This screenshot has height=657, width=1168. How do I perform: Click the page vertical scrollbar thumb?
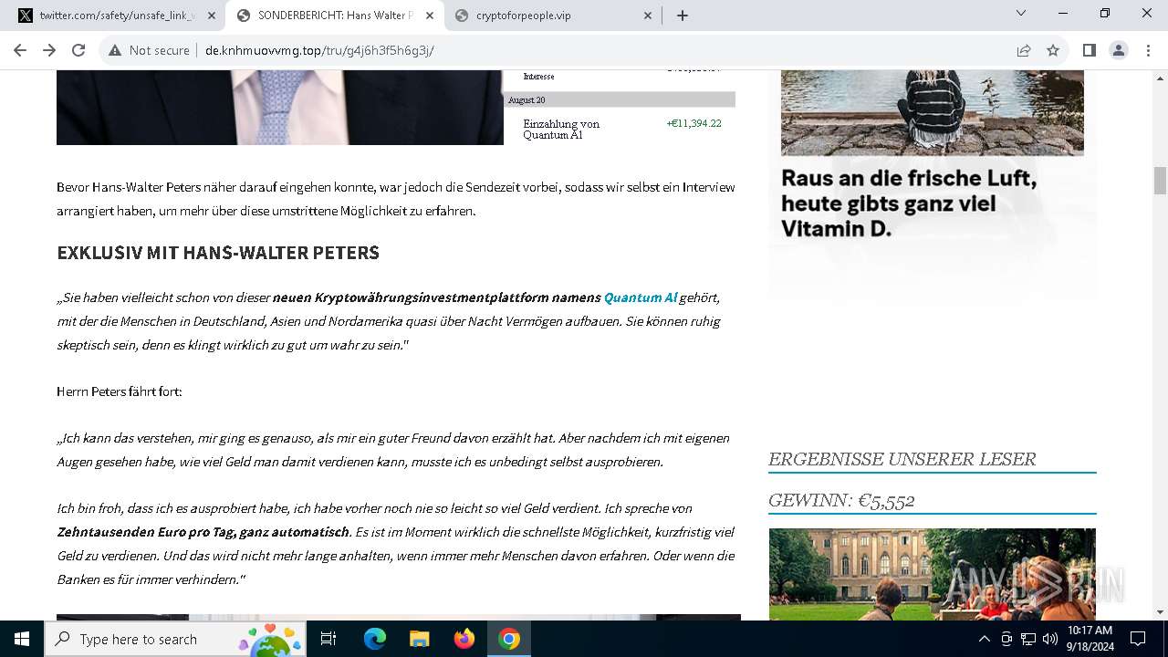click(1160, 181)
